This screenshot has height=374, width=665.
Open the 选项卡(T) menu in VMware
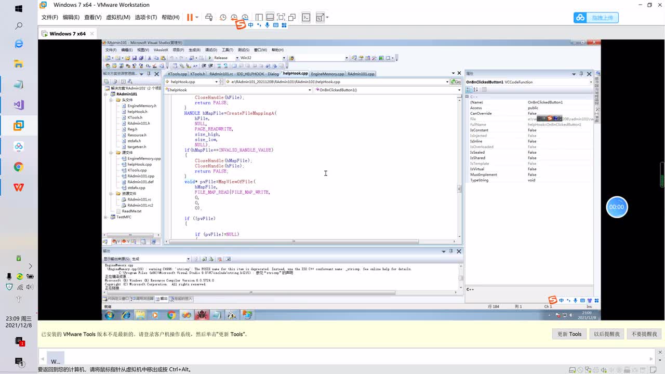coord(146,17)
